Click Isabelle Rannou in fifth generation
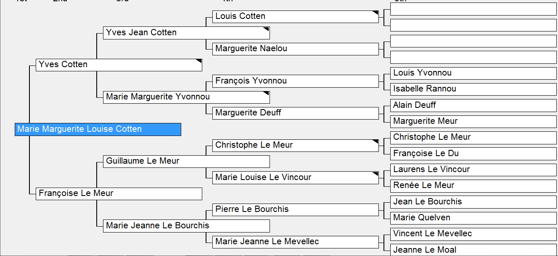 [473, 89]
